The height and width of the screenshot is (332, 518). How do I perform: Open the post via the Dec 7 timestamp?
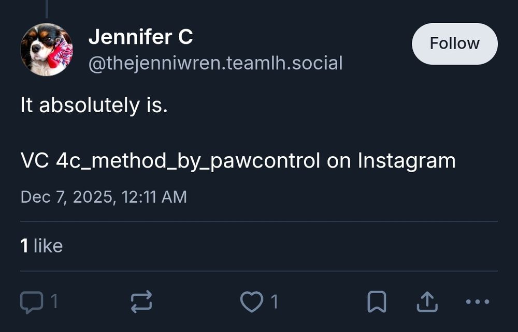pos(104,197)
